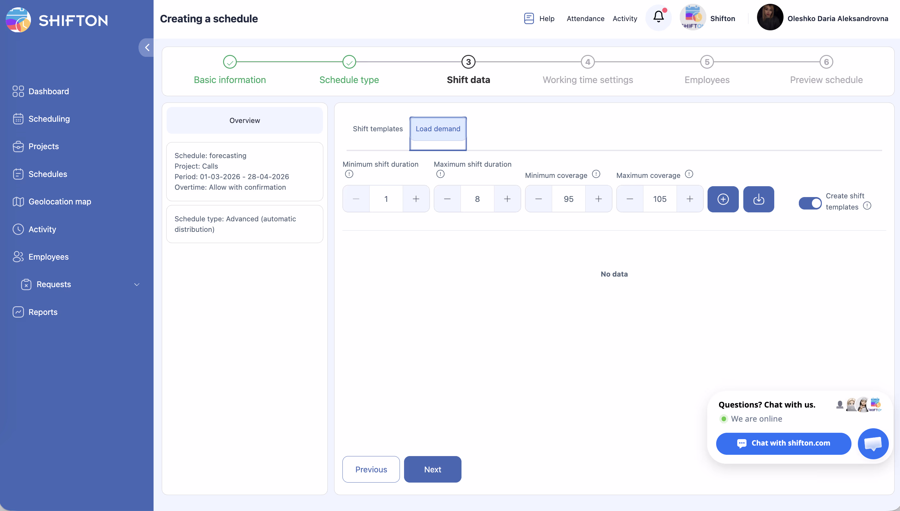The width and height of the screenshot is (900, 511).
Task: Click the import download icon button
Action: [758, 199]
